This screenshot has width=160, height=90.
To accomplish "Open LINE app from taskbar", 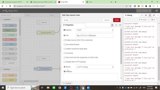I will (54, 88).
